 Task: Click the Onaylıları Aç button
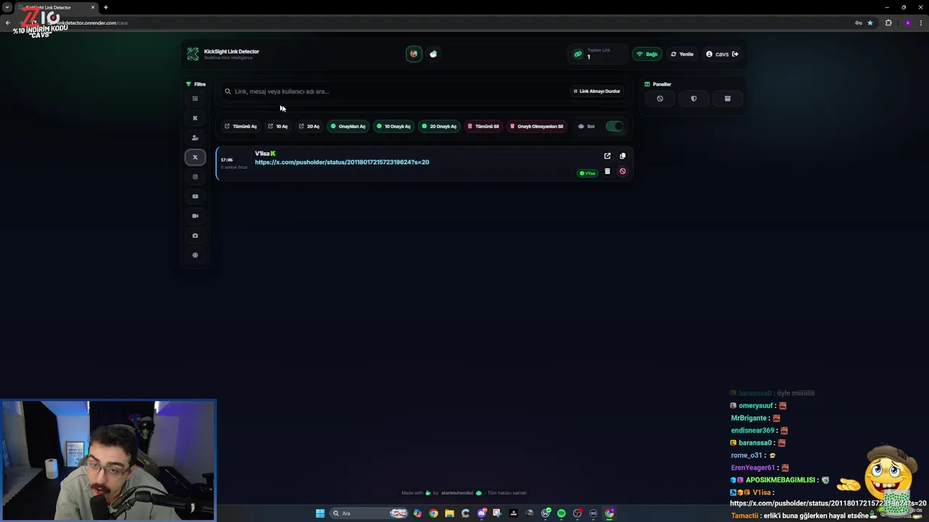pos(348,126)
